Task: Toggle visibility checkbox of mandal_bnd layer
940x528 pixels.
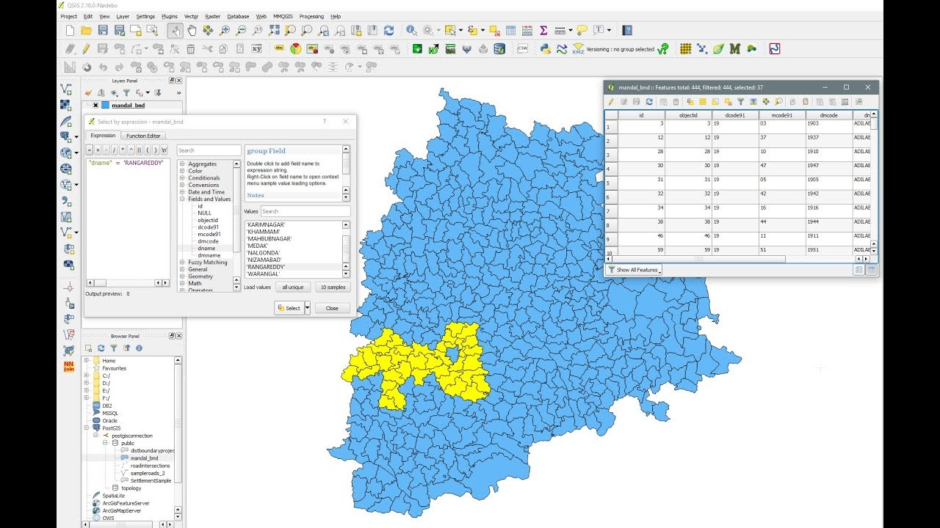Action: pos(95,106)
